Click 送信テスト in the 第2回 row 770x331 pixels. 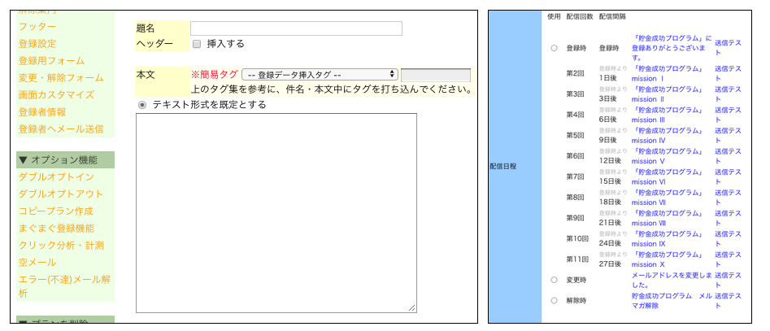click(728, 74)
